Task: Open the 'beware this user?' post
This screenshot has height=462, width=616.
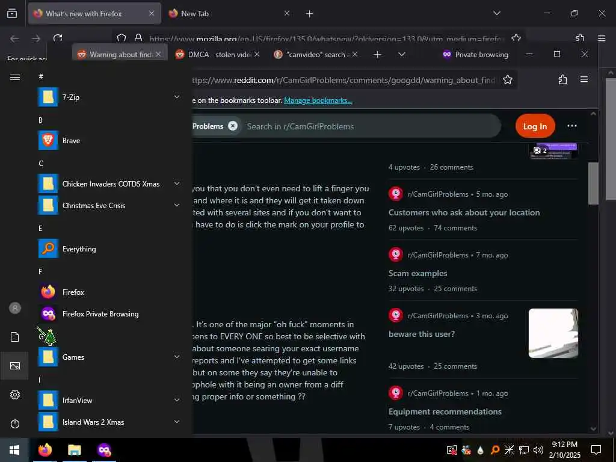Action: pyautogui.click(x=422, y=334)
